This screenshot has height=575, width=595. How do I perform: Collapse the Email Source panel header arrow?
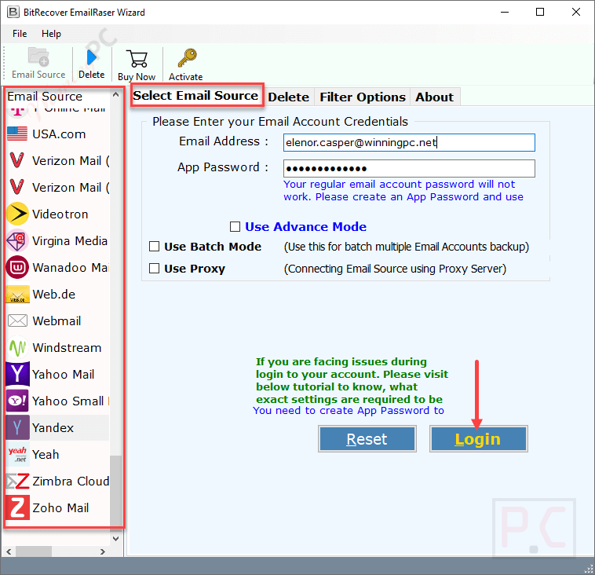tap(116, 95)
